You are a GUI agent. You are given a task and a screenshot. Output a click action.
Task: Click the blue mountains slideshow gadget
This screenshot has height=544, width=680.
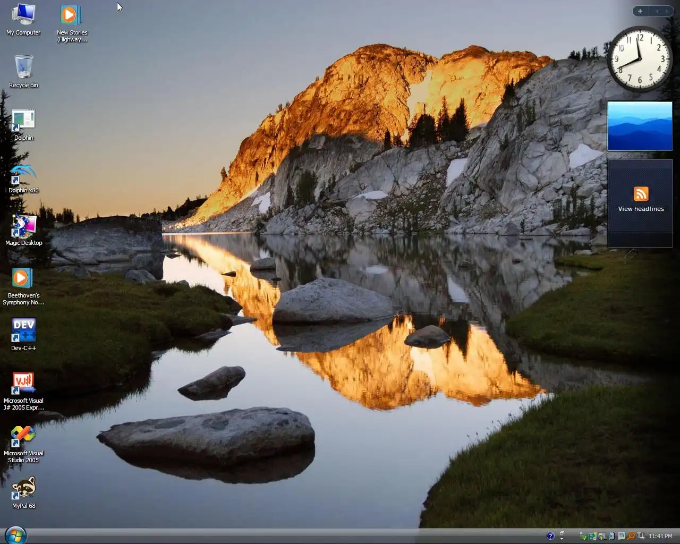(x=640, y=126)
